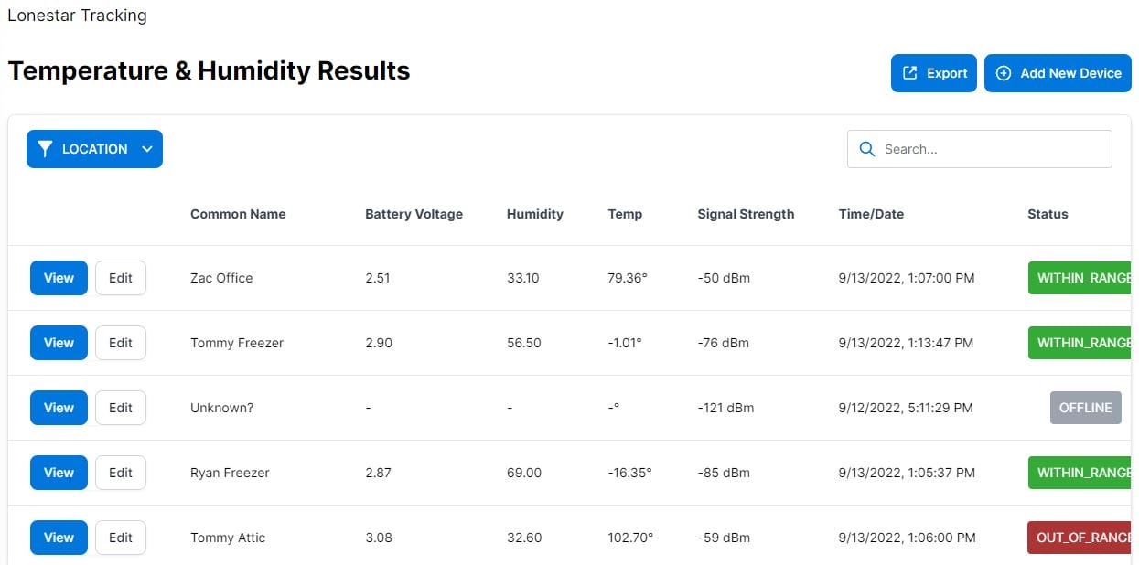The width and height of the screenshot is (1139, 565).
Task: View the Tommy Attic device
Action: point(59,538)
